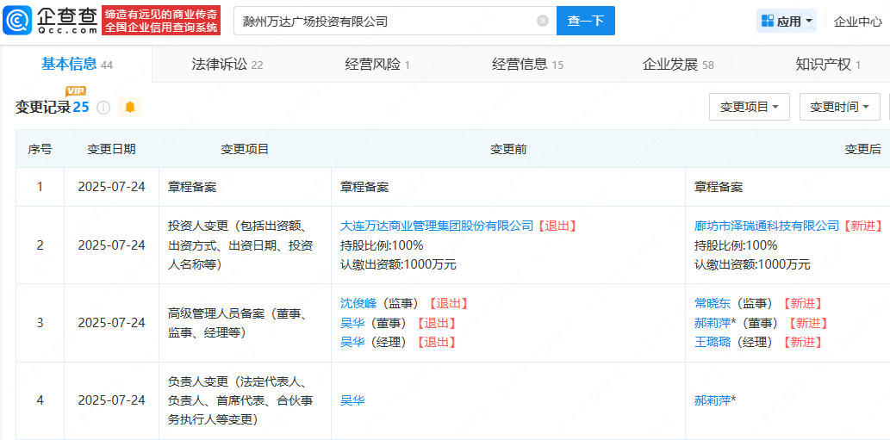Viewport: 890px width, 440px height.
Task: Click the 变更日期 column header
Action: click(x=111, y=149)
